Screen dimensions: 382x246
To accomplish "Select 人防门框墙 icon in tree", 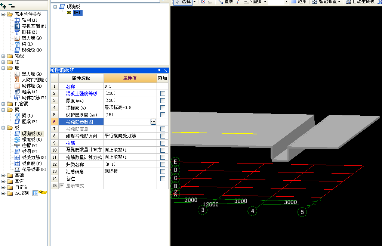I will 17,80.
